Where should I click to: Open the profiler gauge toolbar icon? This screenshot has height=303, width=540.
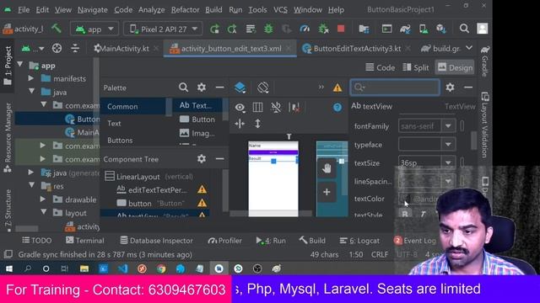(305, 29)
